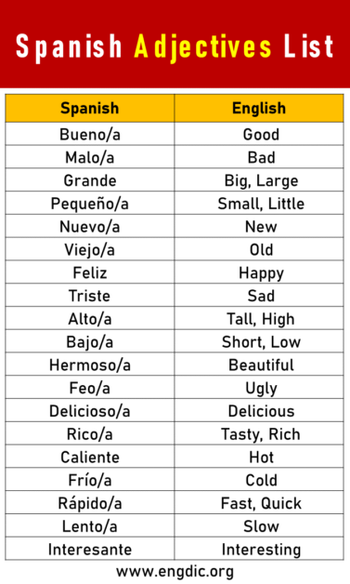The height and width of the screenshot is (584, 350).
Task: Select the Happy translation cell
Action: point(259,272)
